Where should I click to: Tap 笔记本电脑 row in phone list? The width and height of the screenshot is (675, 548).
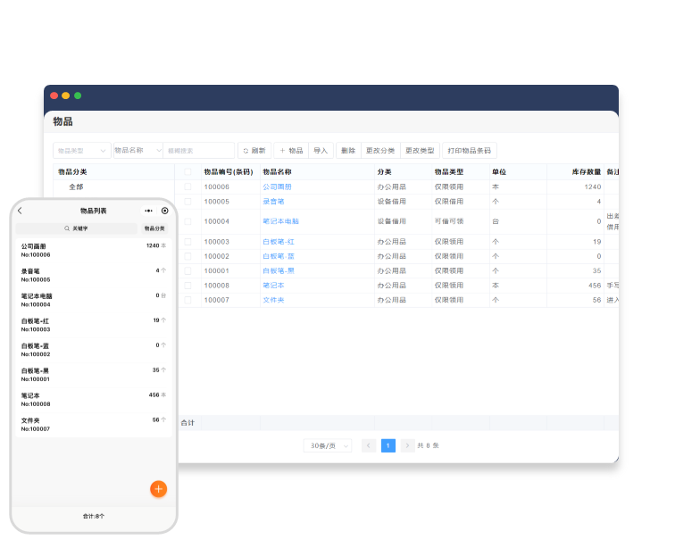94,300
